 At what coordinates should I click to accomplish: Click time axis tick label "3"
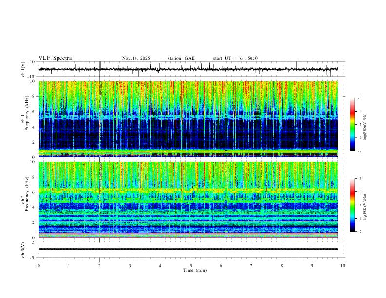(130, 266)
